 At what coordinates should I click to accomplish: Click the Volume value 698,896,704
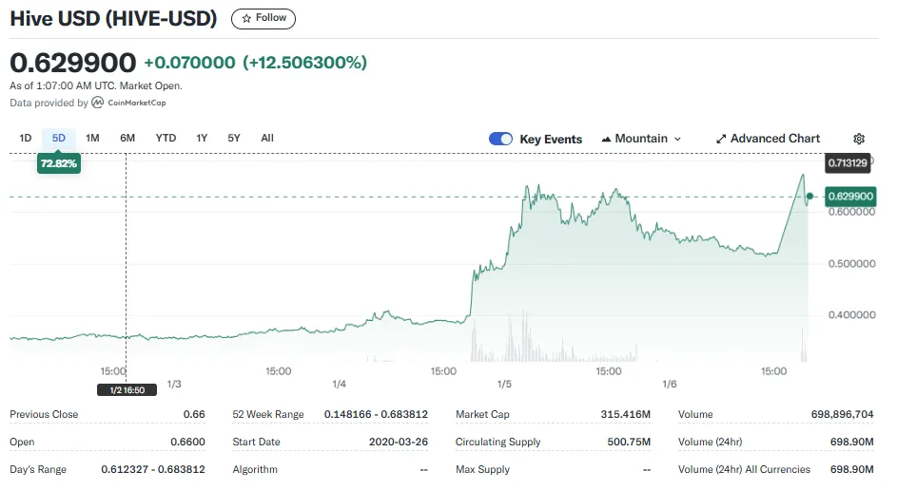click(842, 415)
